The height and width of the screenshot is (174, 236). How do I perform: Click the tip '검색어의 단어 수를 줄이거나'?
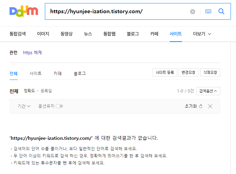pyautogui.click(x=40, y=149)
